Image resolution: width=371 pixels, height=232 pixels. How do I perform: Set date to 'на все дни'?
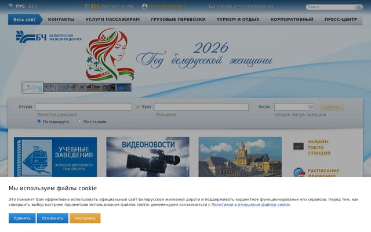coord(316,115)
